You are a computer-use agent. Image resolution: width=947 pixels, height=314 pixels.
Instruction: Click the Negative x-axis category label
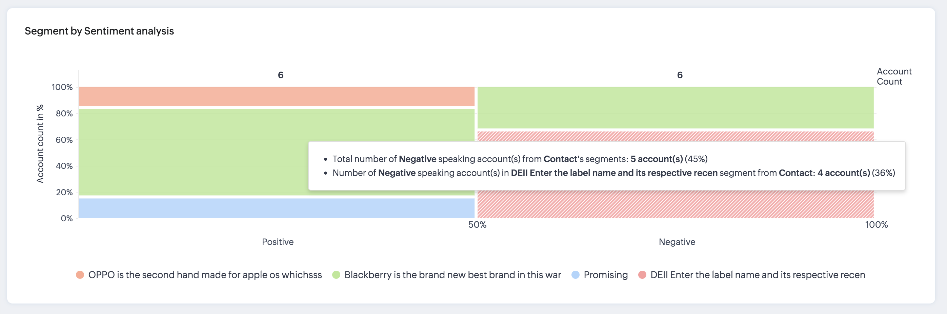(677, 242)
